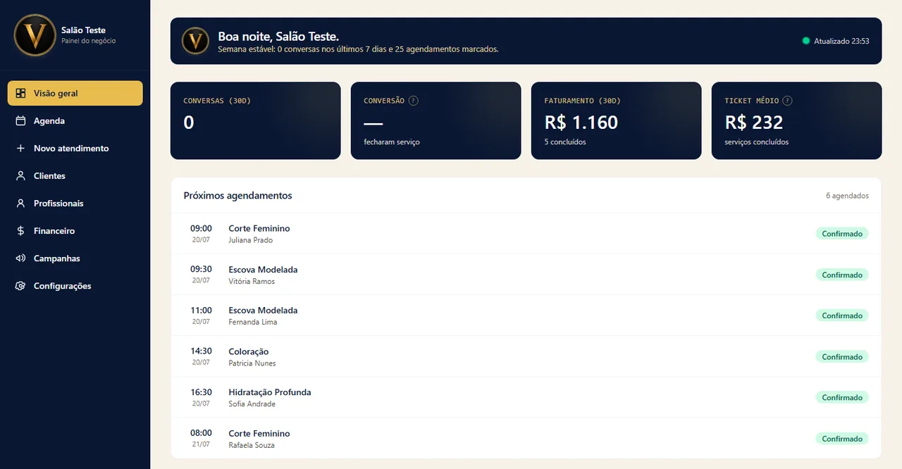Image resolution: width=902 pixels, height=469 pixels.
Task: Click the help icon next to Ticket Médio
Action: [787, 101]
